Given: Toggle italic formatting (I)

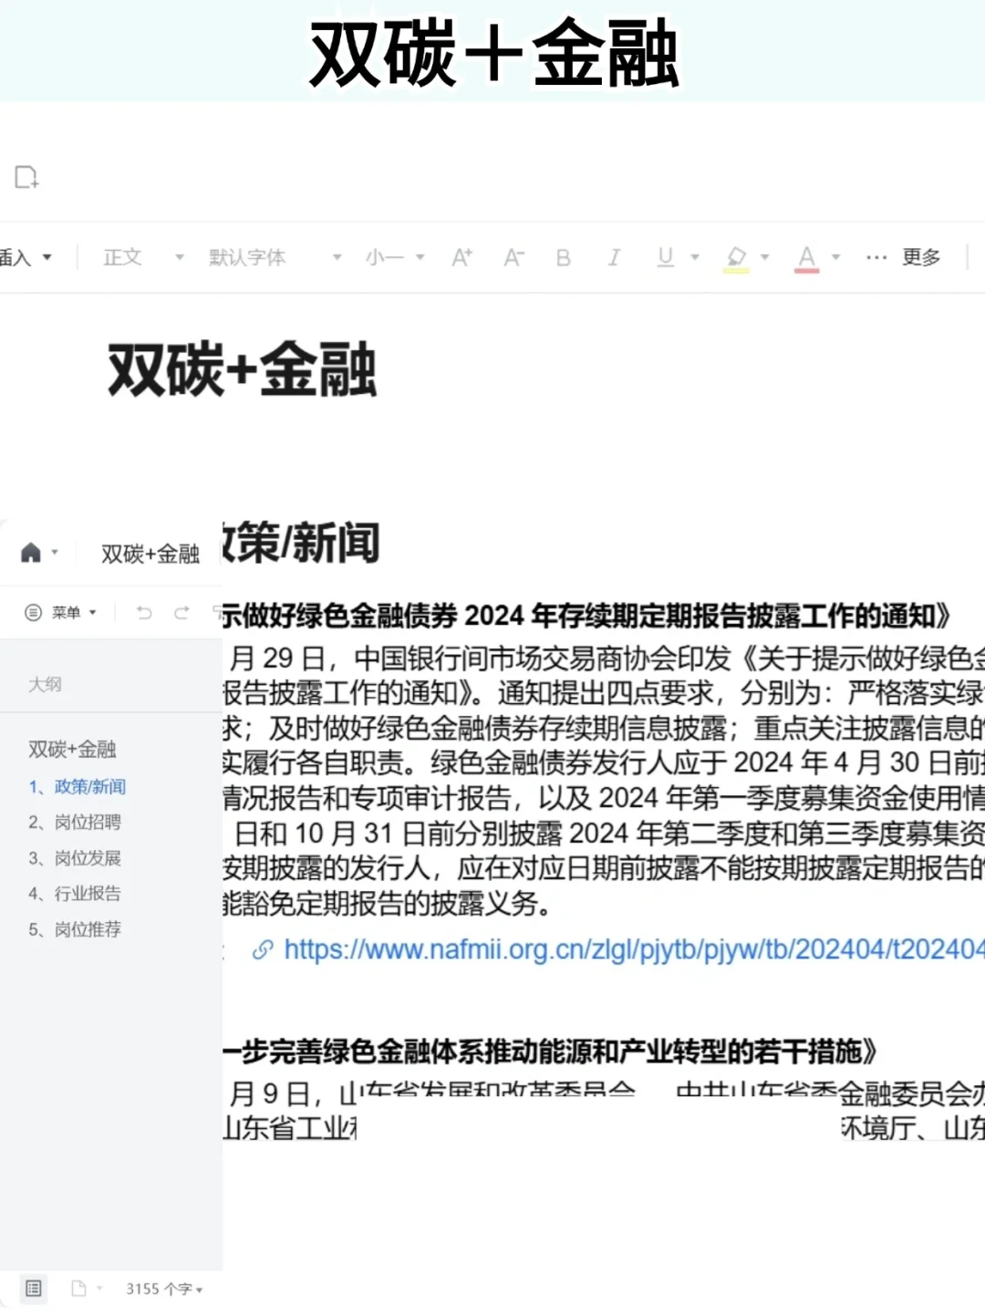Looking at the screenshot, I should pos(614,258).
